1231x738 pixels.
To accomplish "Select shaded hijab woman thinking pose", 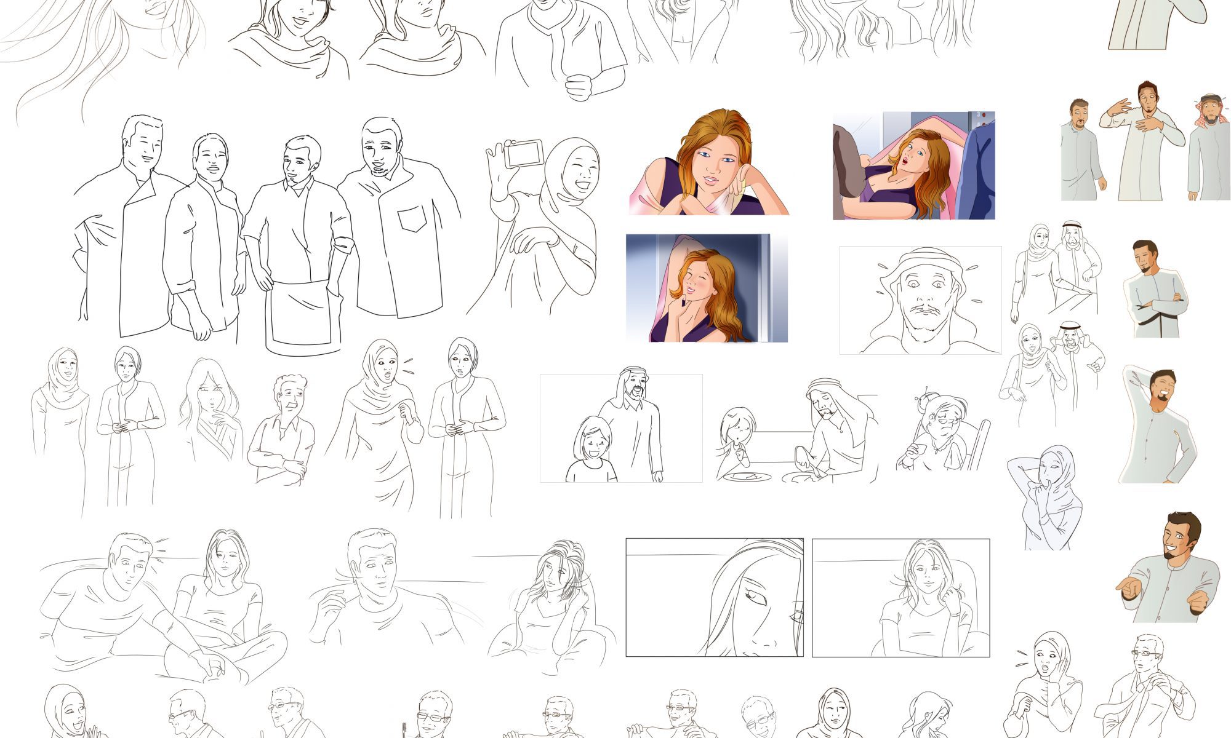I will 1046,497.
